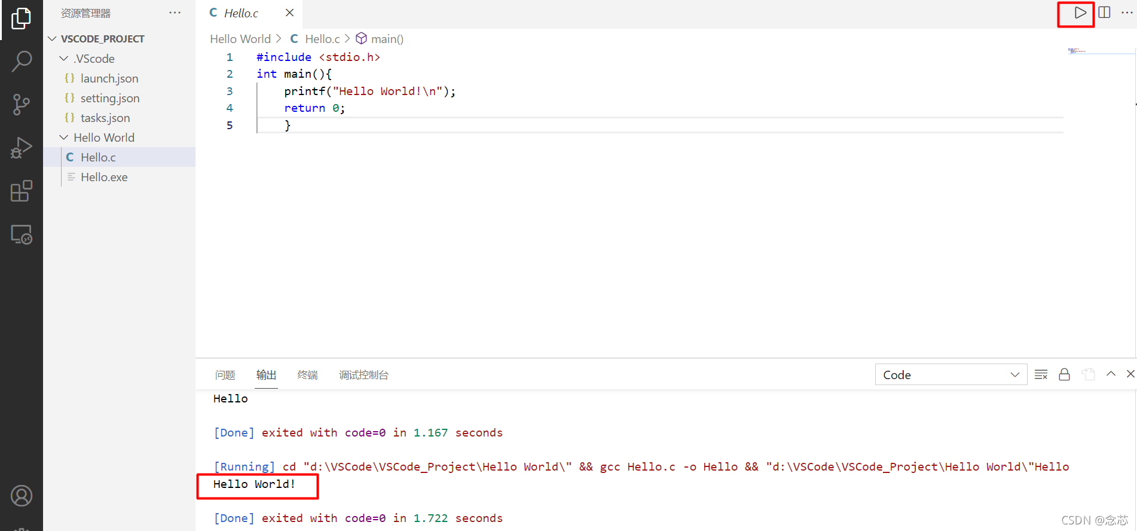This screenshot has height=531, width=1137.
Task: Switch to the 终端 (Terminal) tab
Action: coord(307,375)
